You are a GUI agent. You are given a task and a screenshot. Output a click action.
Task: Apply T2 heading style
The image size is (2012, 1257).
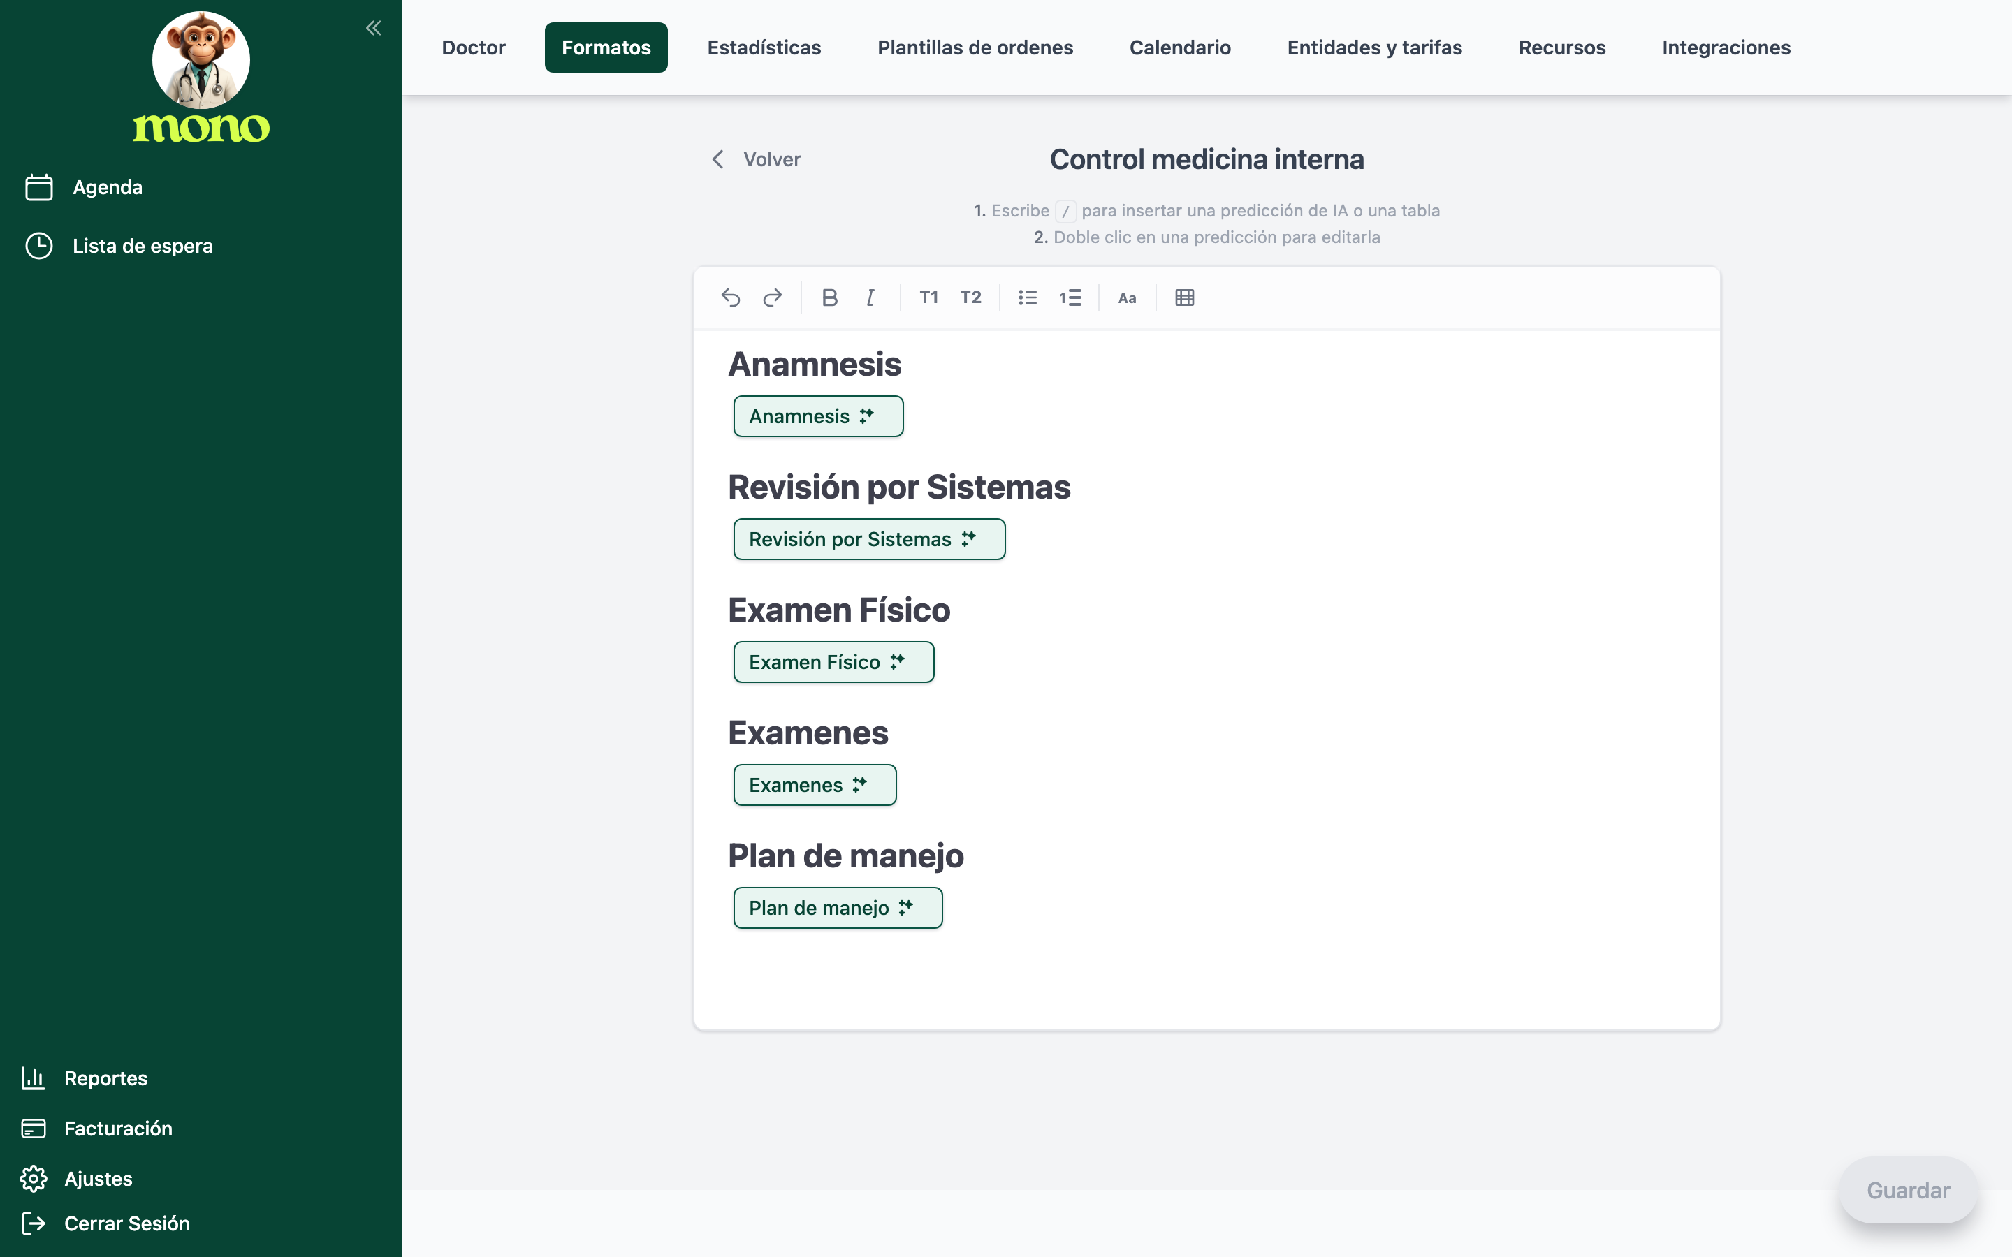(x=970, y=297)
